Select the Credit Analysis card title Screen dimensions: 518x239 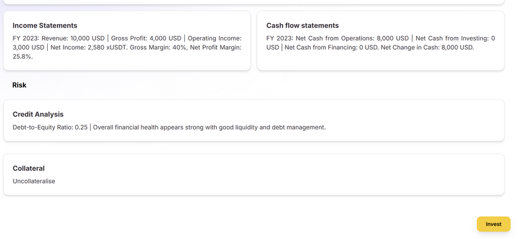[38, 114]
